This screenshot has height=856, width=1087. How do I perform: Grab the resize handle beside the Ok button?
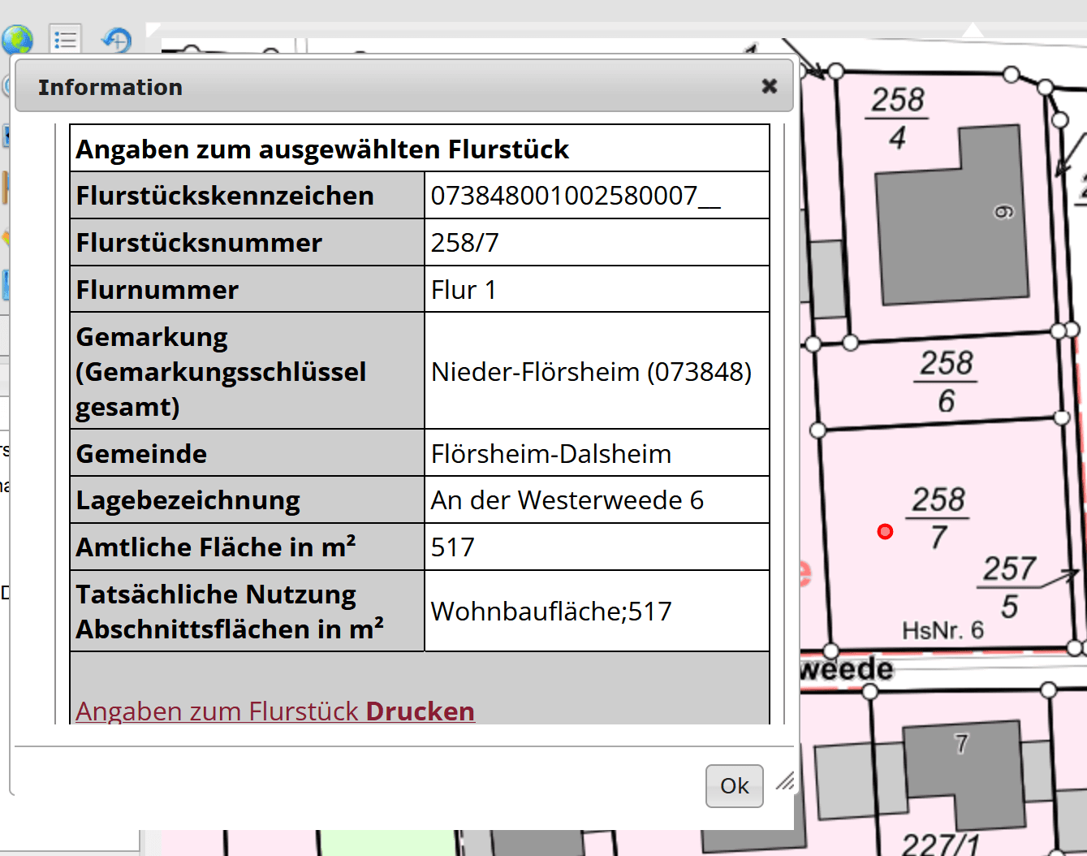coord(784,781)
